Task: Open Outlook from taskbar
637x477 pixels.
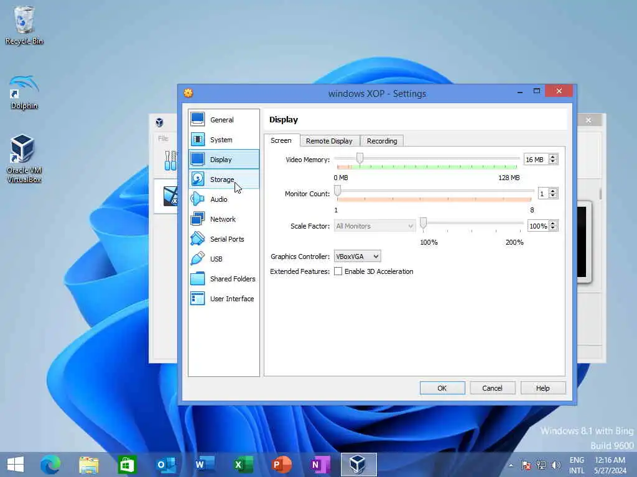Action: pos(165,465)
